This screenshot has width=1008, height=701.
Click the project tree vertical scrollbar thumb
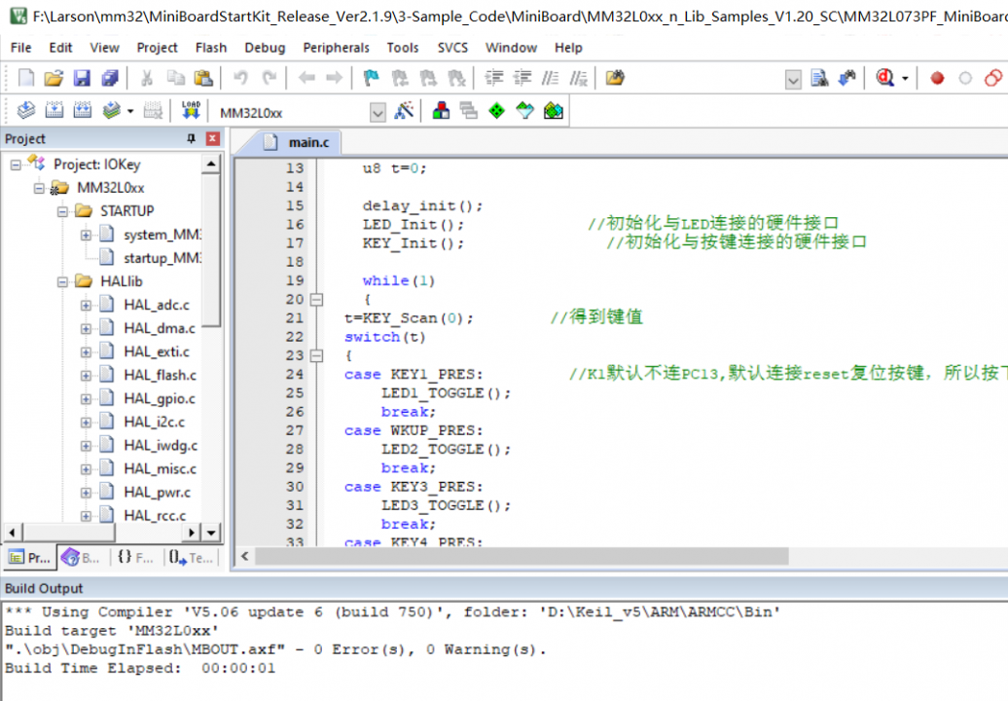pos(211,251)
